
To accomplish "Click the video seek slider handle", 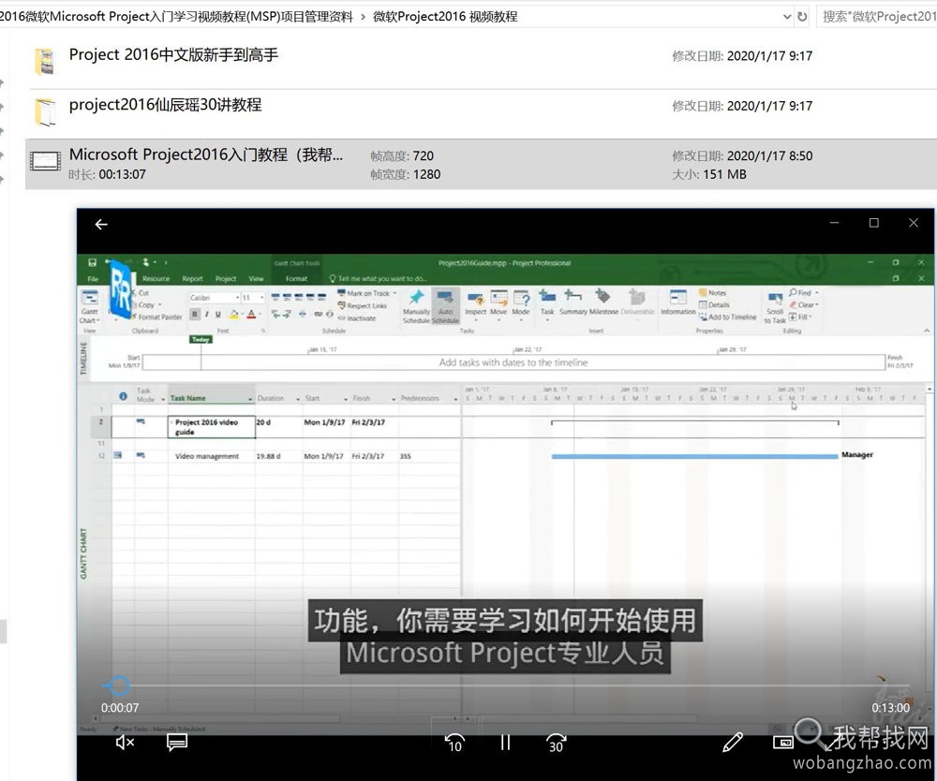I will 118,685.
